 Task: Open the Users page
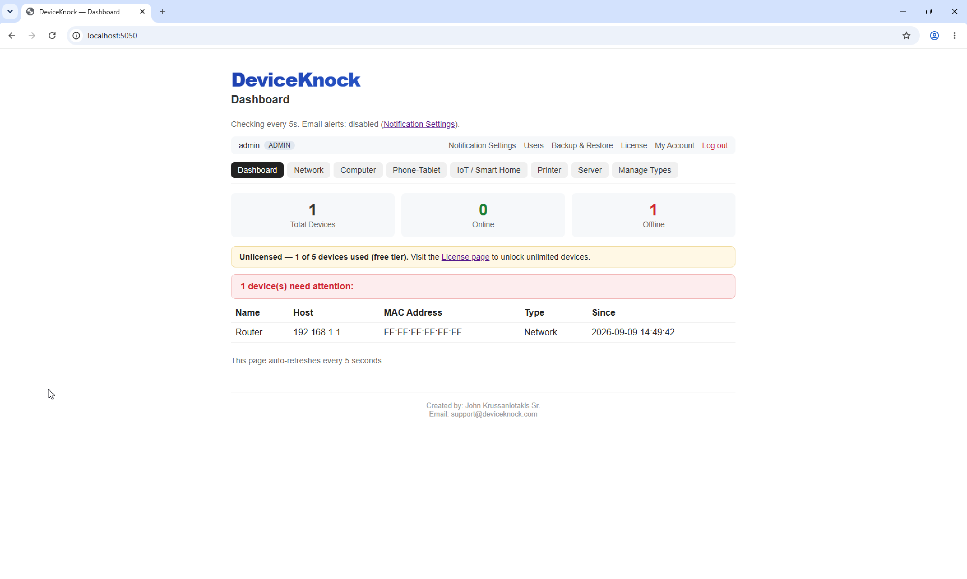pos(533,146)
